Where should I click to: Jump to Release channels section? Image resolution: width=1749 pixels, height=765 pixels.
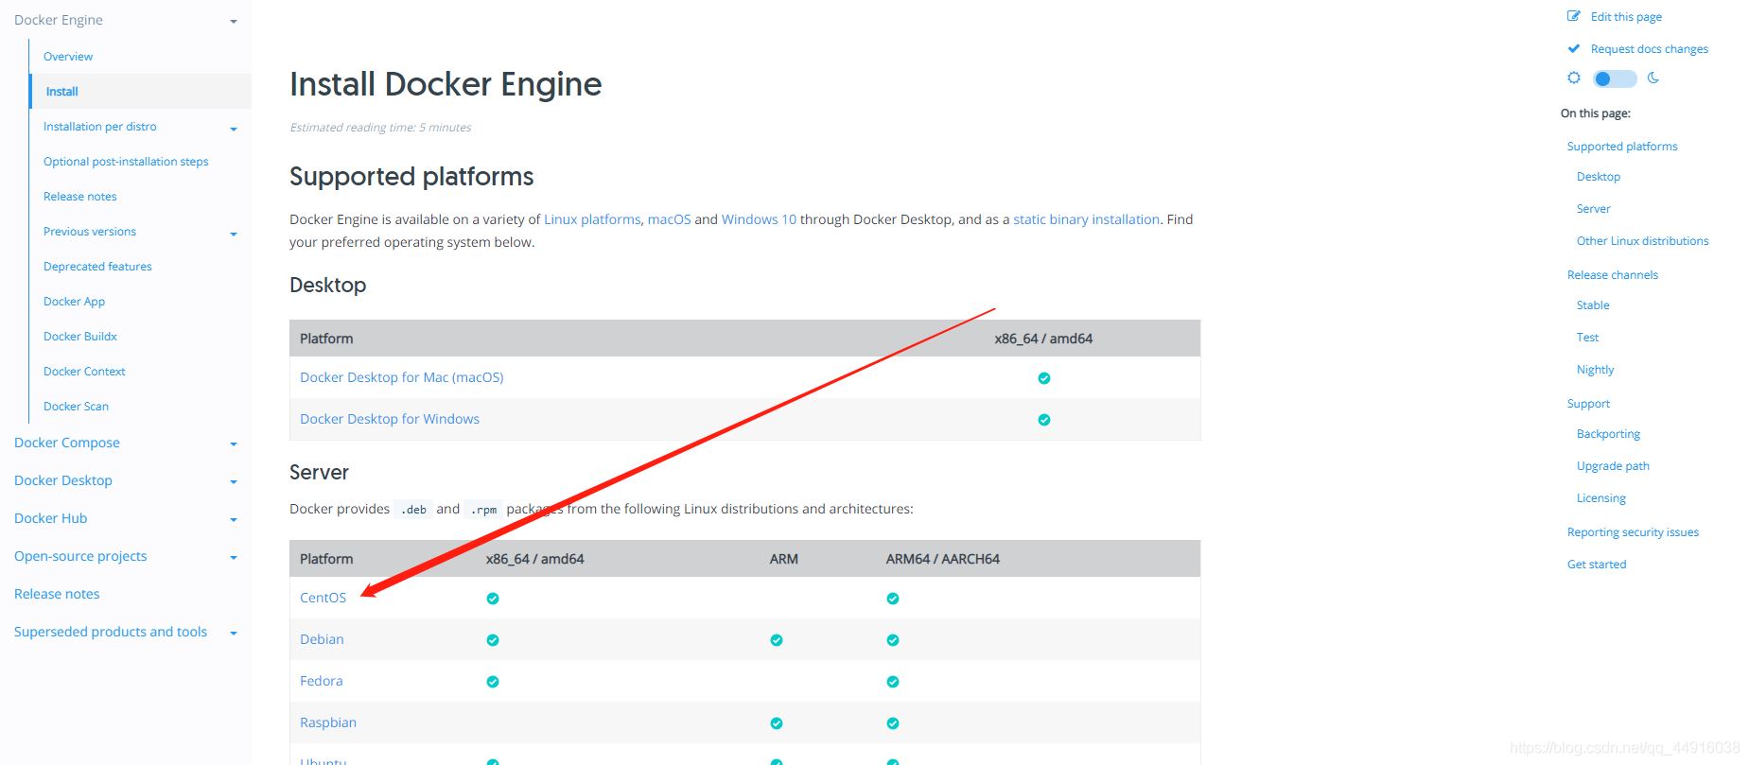[1612, 275]
